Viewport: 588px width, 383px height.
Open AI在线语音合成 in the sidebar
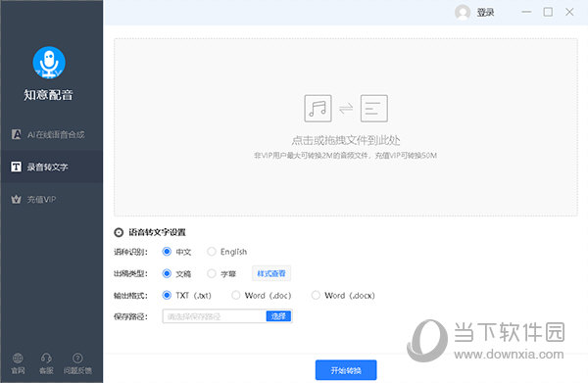[51, 134]
